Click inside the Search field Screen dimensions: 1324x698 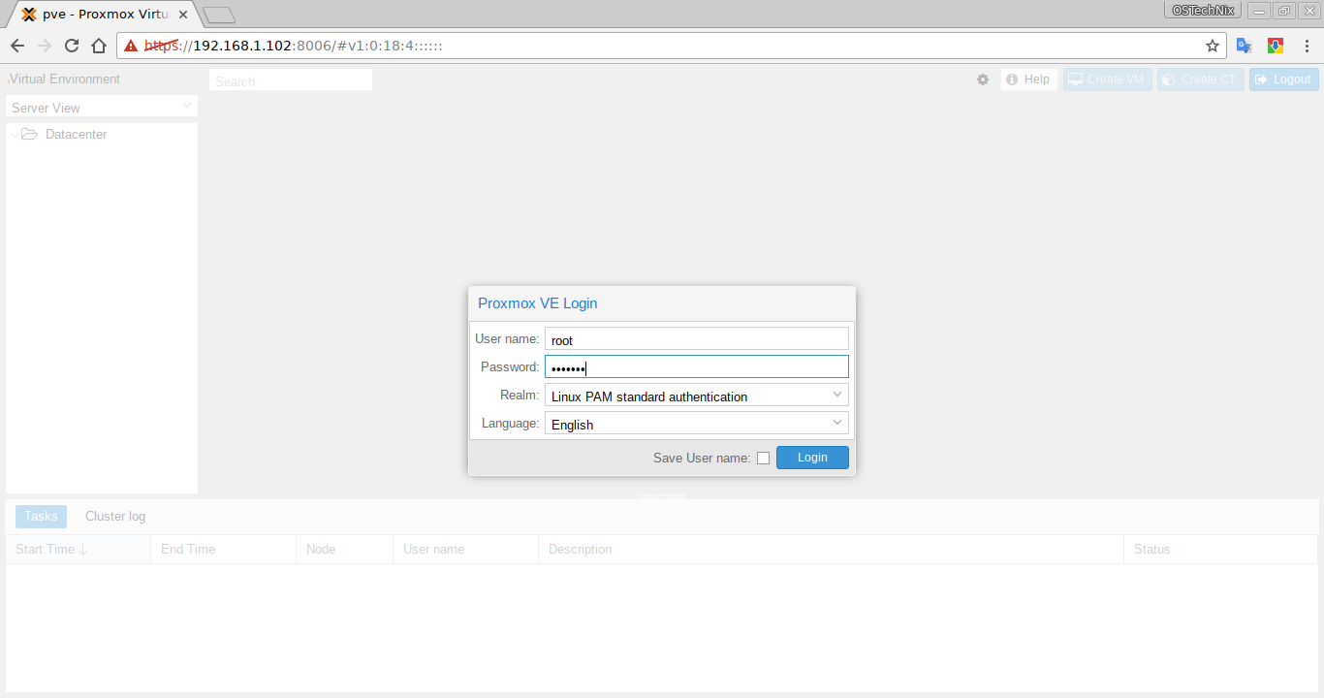point(291,80)
